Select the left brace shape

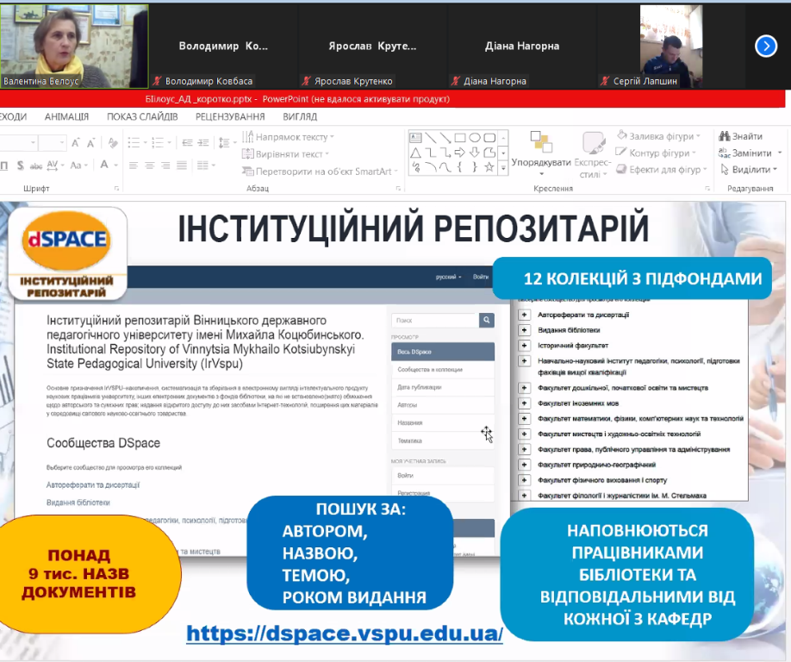pos(459,167)
